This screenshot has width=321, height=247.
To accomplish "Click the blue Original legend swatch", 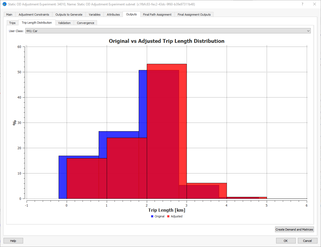I will pos(152,216).
